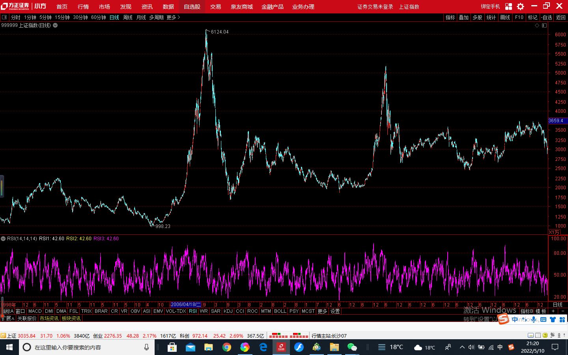
Task: Open the 市场资讯 tab
Action: [49, 318]
